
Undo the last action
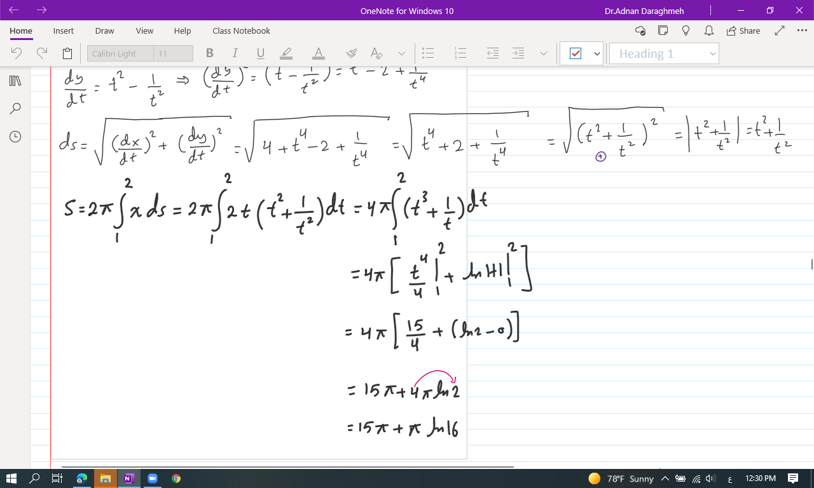pyautogui.click(x=17, y=53)
